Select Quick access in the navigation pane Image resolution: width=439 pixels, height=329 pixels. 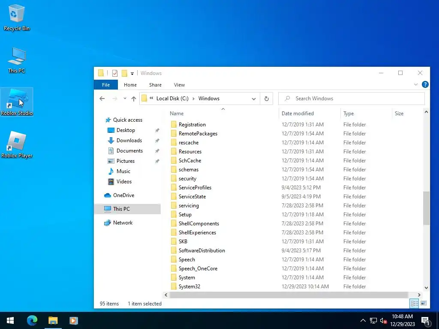point(128,120)
